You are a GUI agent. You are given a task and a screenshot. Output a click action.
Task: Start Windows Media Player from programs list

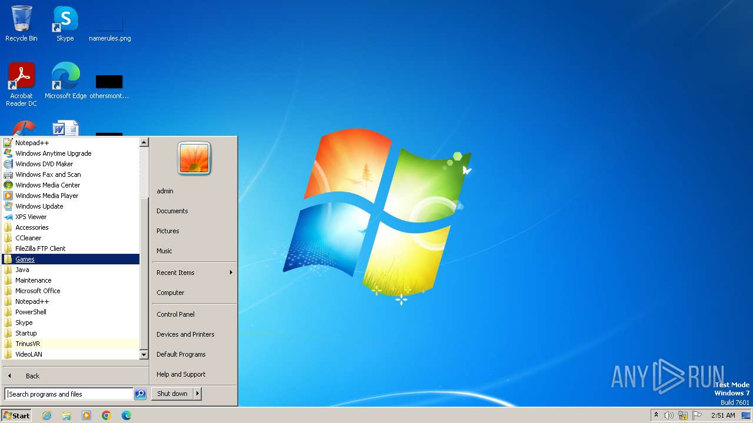coord(71,196)
